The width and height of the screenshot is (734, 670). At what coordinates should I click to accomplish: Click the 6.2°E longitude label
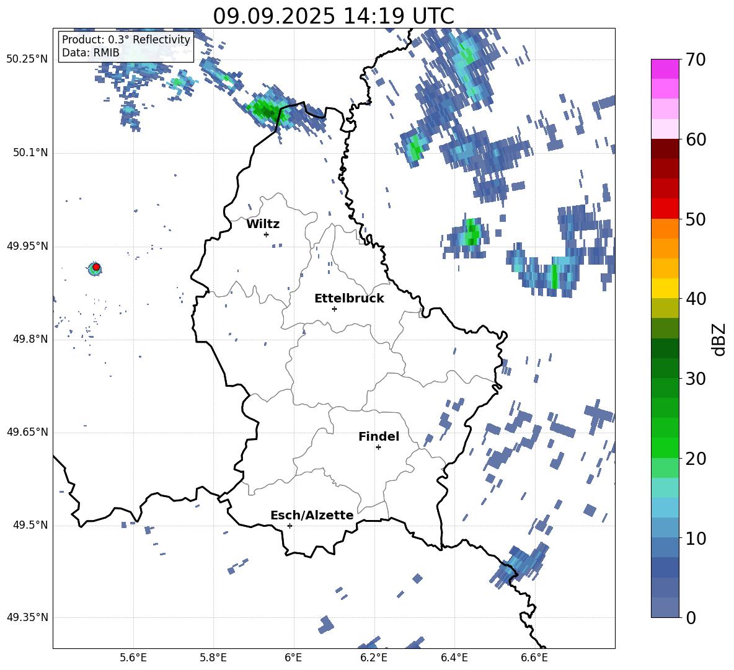coord(374,658)
